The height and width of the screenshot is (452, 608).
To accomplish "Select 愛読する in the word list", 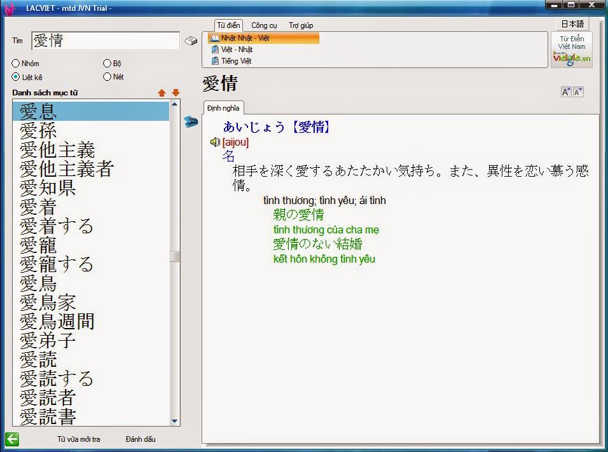I will (91, 379).
